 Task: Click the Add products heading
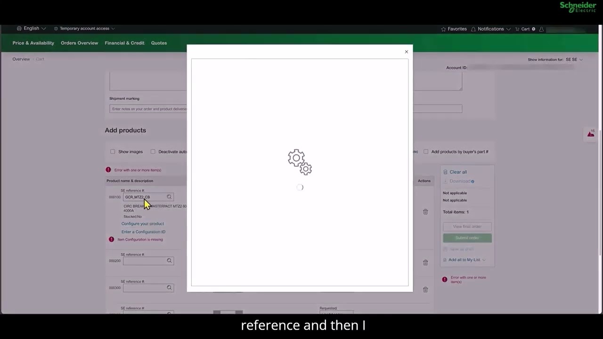tap(125, 130)
